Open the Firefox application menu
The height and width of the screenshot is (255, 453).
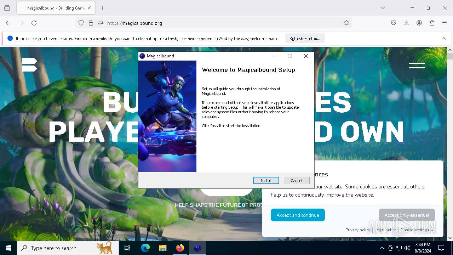click(445, 23)
